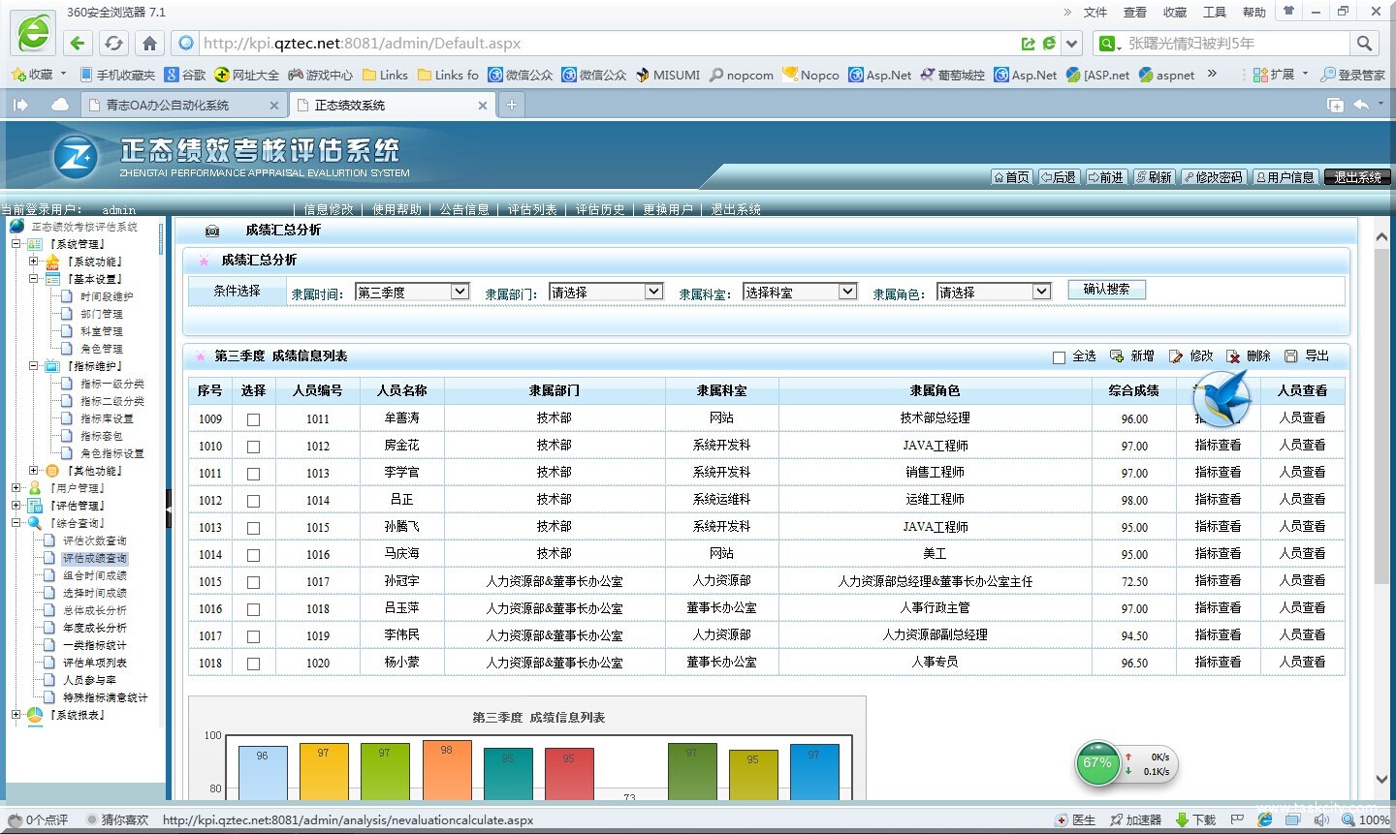Switch to the 青志OA办公自动化系统 tab
This screenshot has height=834, width=1396.
pyautogui.click(x=168, y=105)
